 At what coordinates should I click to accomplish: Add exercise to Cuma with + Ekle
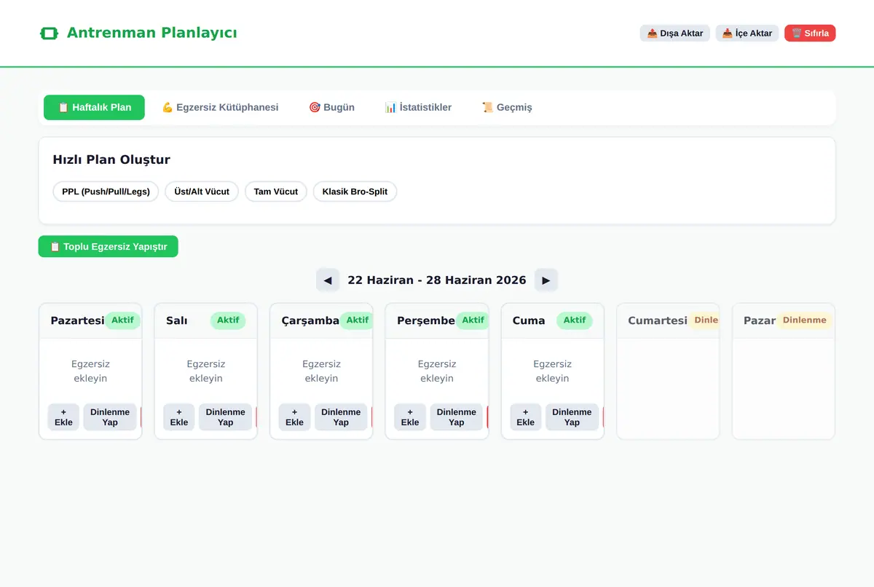click(525, 417)
